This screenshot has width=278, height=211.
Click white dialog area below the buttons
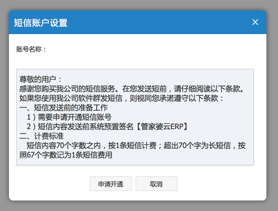pyautogui.click(x=138, y=196)
